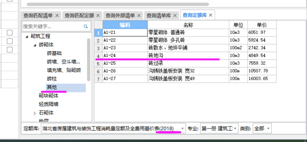
Task: Click price cell 16003.65
Action: [x=262, y=79]
